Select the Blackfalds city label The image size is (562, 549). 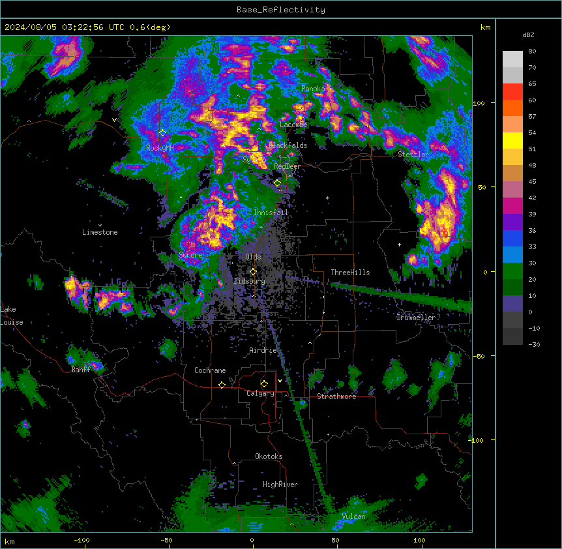pyautogui.click(x=288, y=145)
